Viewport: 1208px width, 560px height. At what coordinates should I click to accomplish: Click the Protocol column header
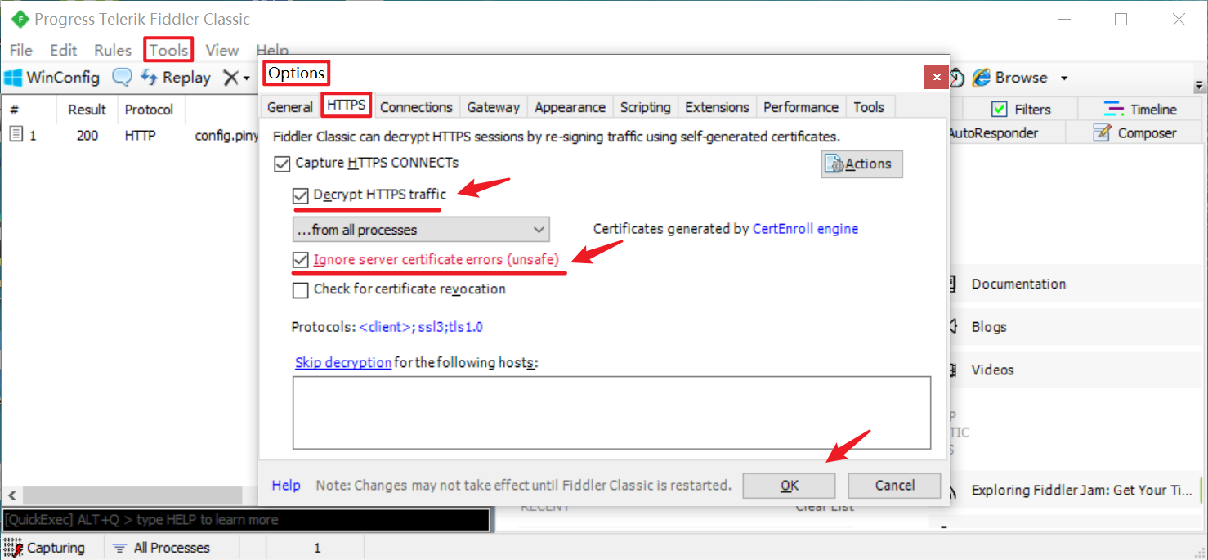point(149,110)
